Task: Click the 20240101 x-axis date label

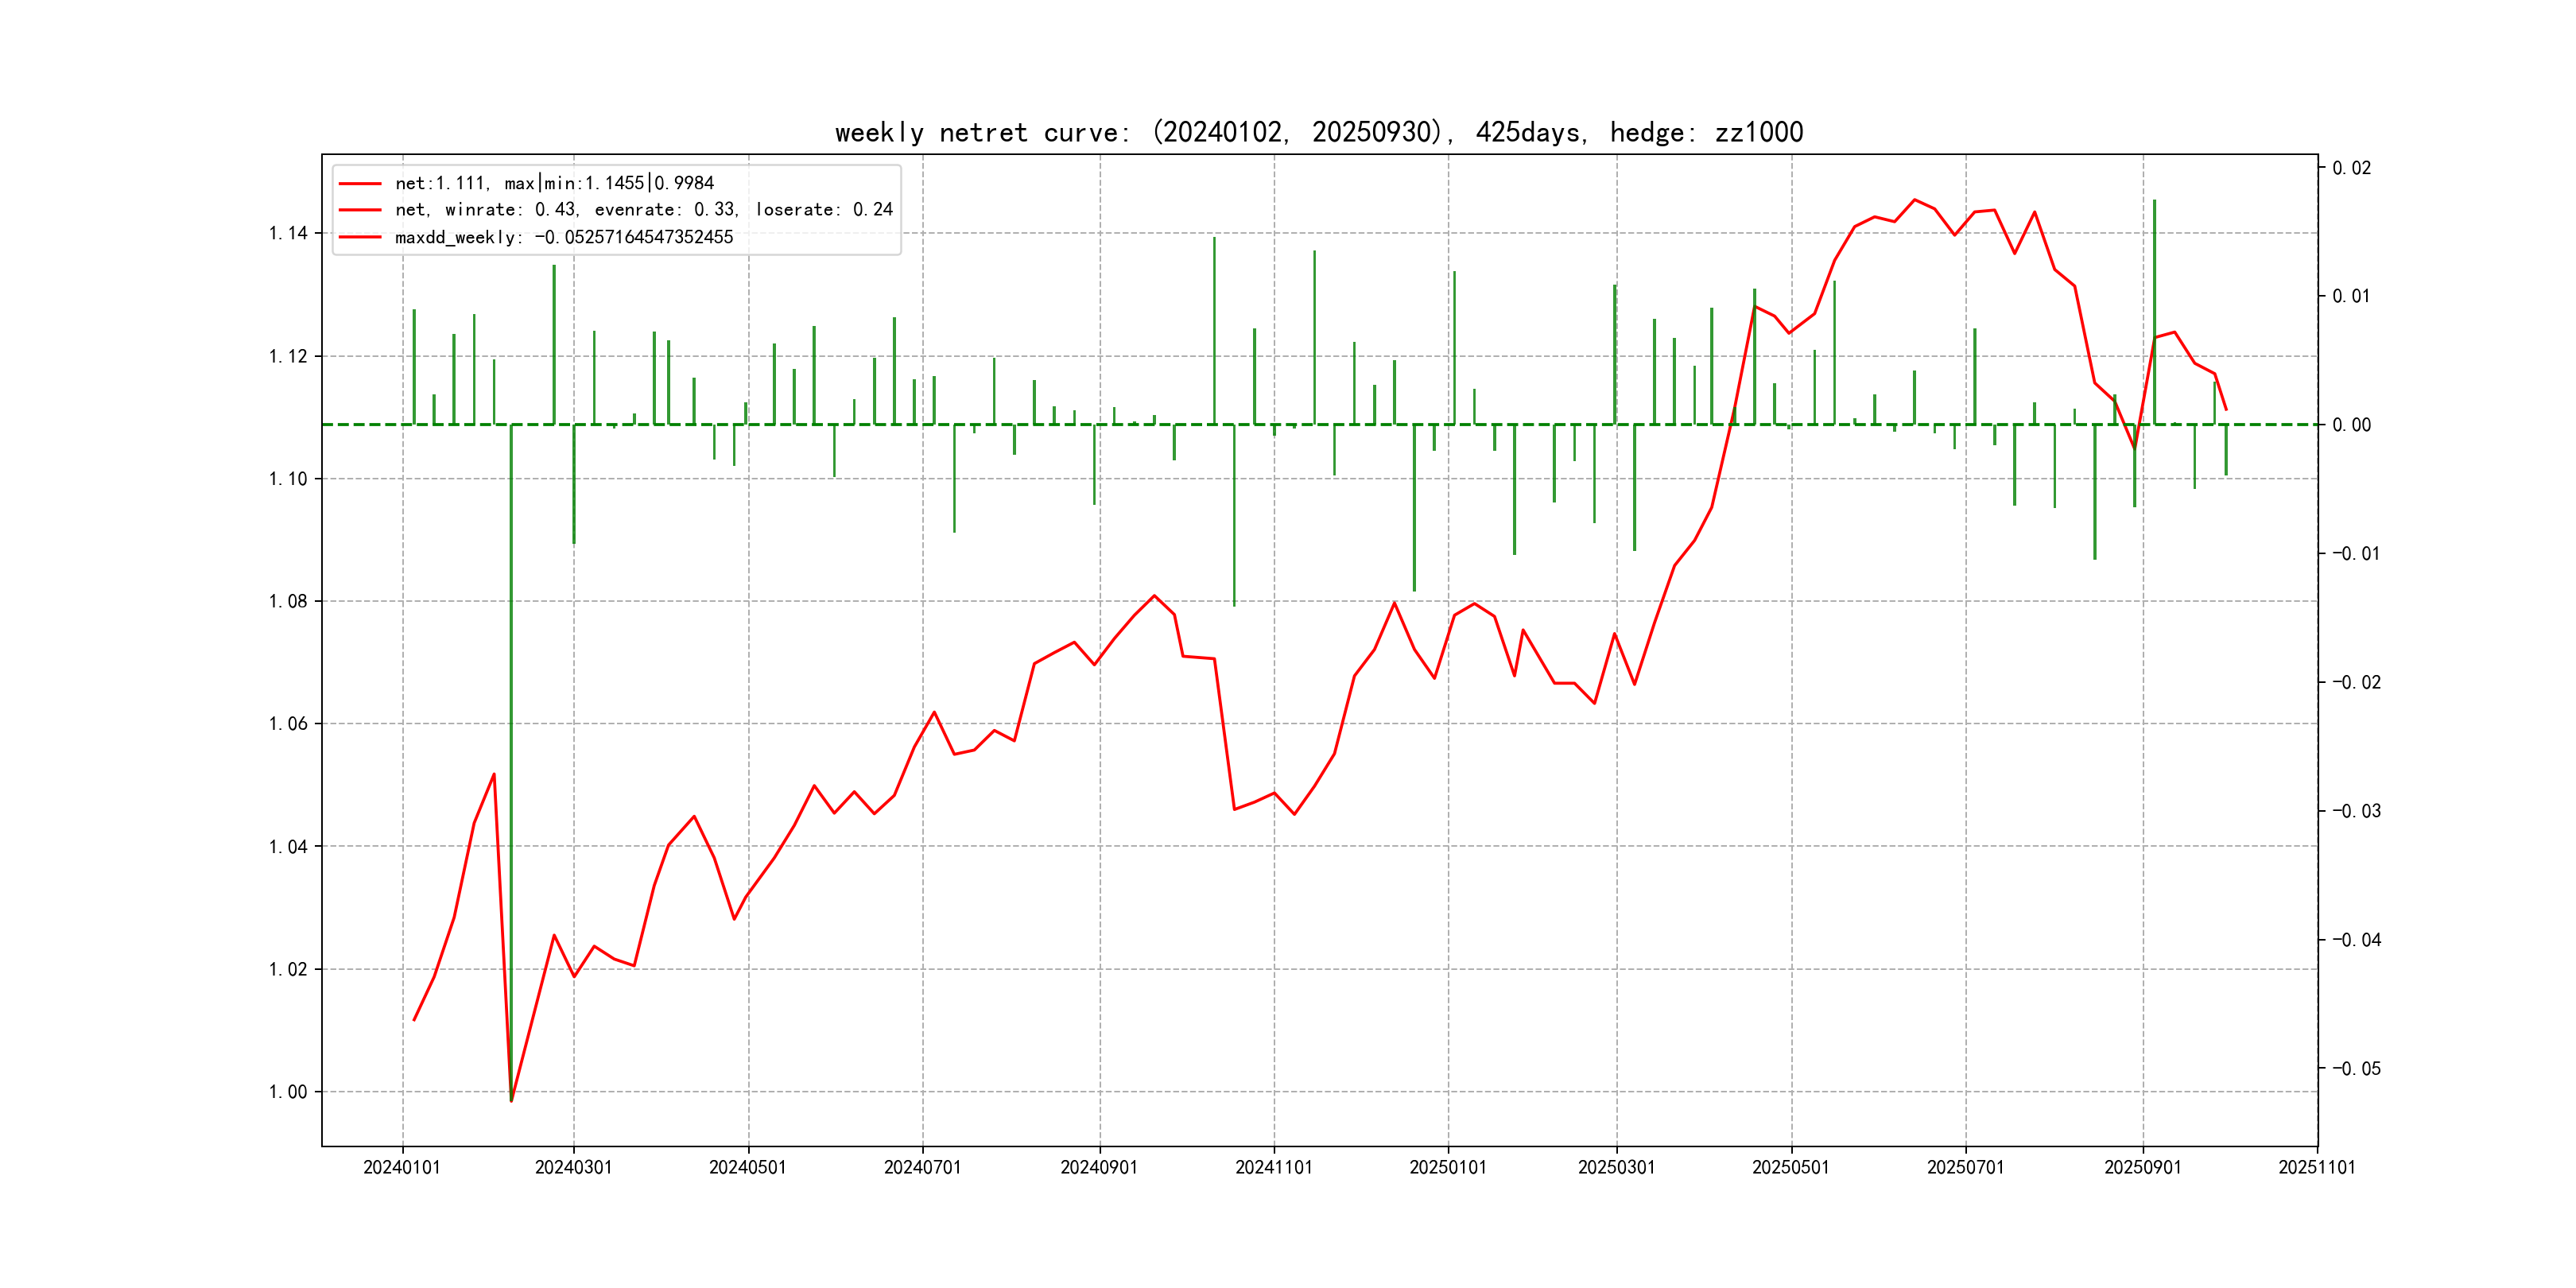Action: point(402,1167)
